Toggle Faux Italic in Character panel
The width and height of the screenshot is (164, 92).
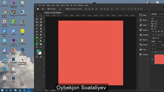[x=156, y=31]
